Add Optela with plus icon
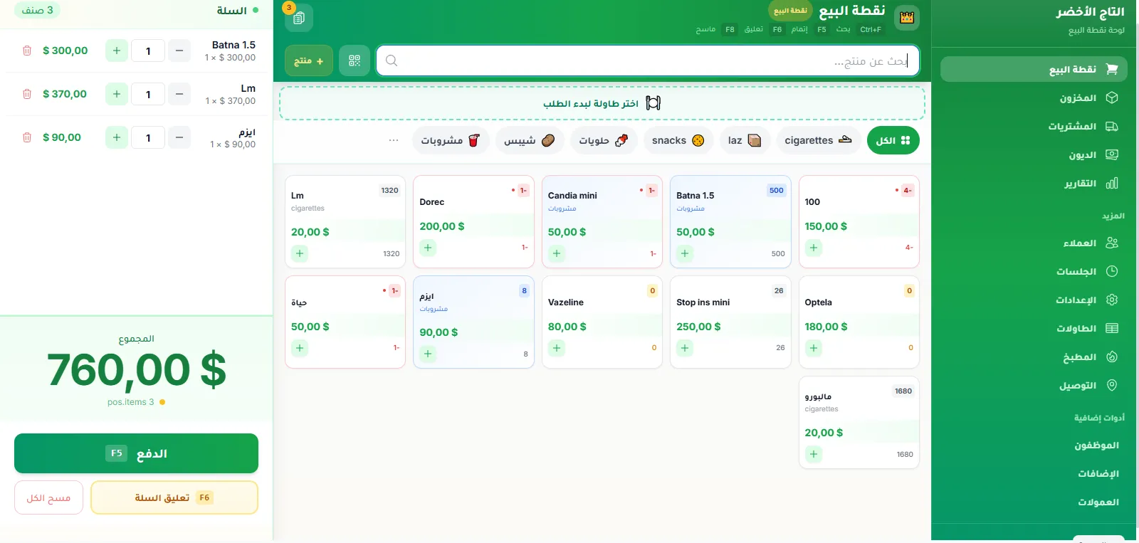This screenshot has width=1139, height=543. point(814,348)
